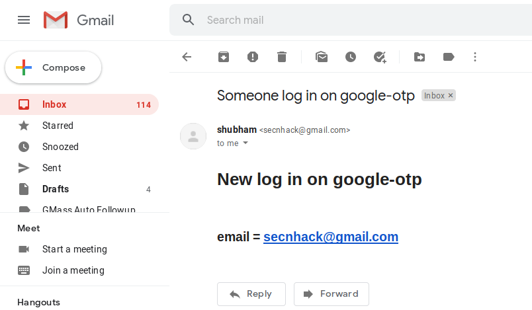Click the Search mail field
532x310 pixels.
tap(367, 20)
